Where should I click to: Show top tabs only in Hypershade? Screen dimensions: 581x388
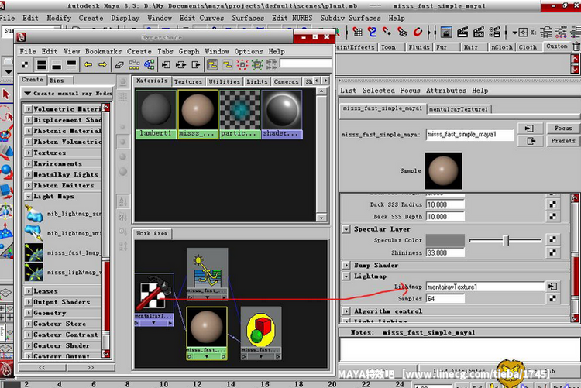[71, 65]
